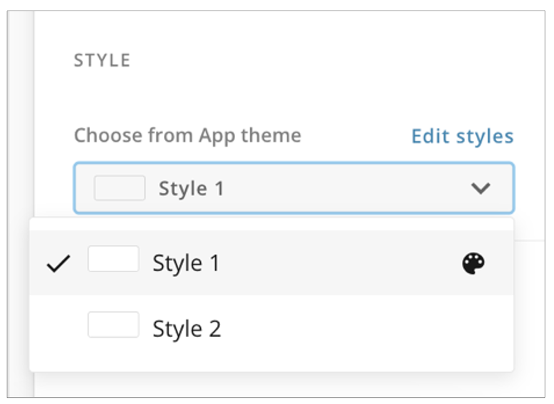This screenshot has height=404, width=554.
Task: Click gap between App theme label and Edit styles
Action: [355, 136]
